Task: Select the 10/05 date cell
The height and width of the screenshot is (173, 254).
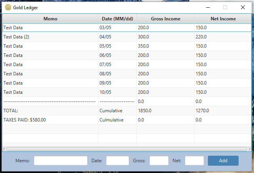Action: 117,92
